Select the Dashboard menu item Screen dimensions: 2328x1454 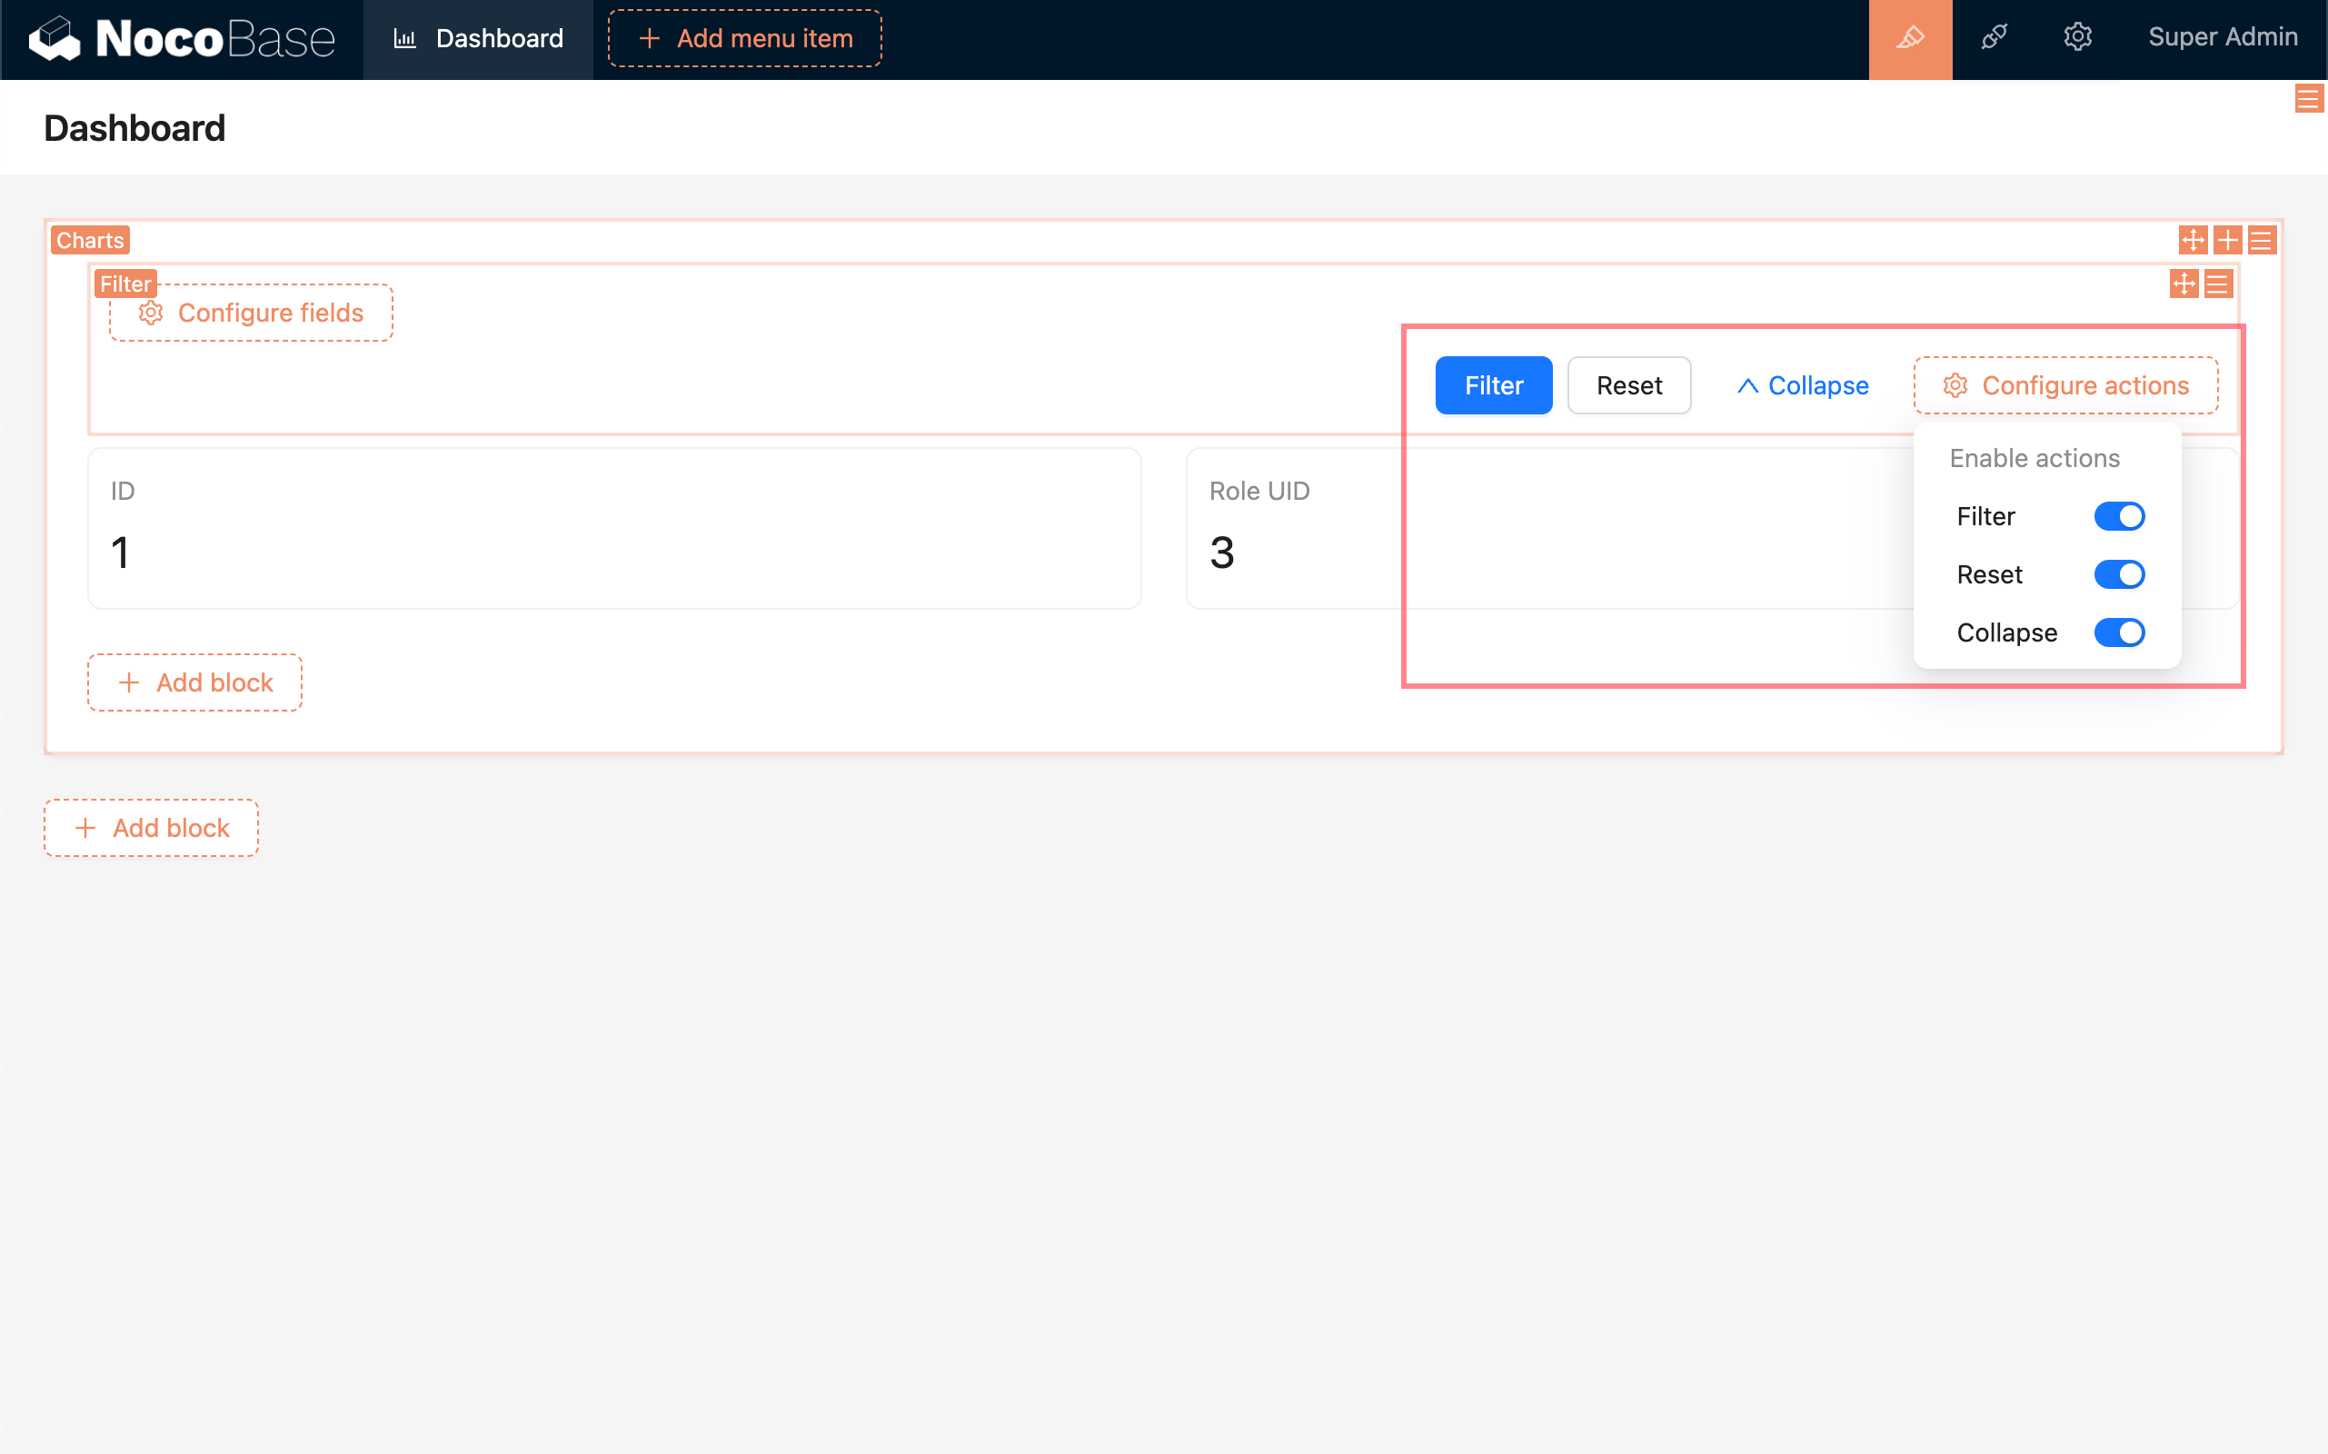478,38
